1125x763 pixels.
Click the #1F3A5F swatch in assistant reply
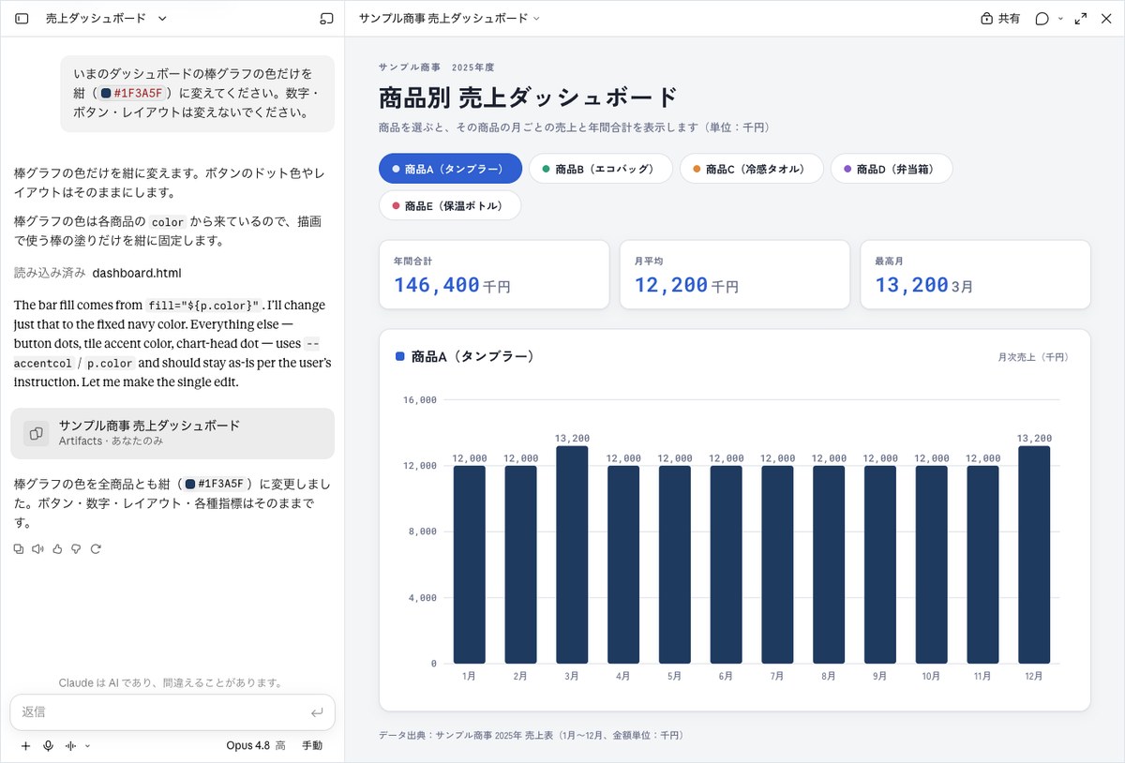(x=190, y=484)
